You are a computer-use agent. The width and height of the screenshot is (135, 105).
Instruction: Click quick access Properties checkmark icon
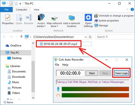(x=11, y=4)
